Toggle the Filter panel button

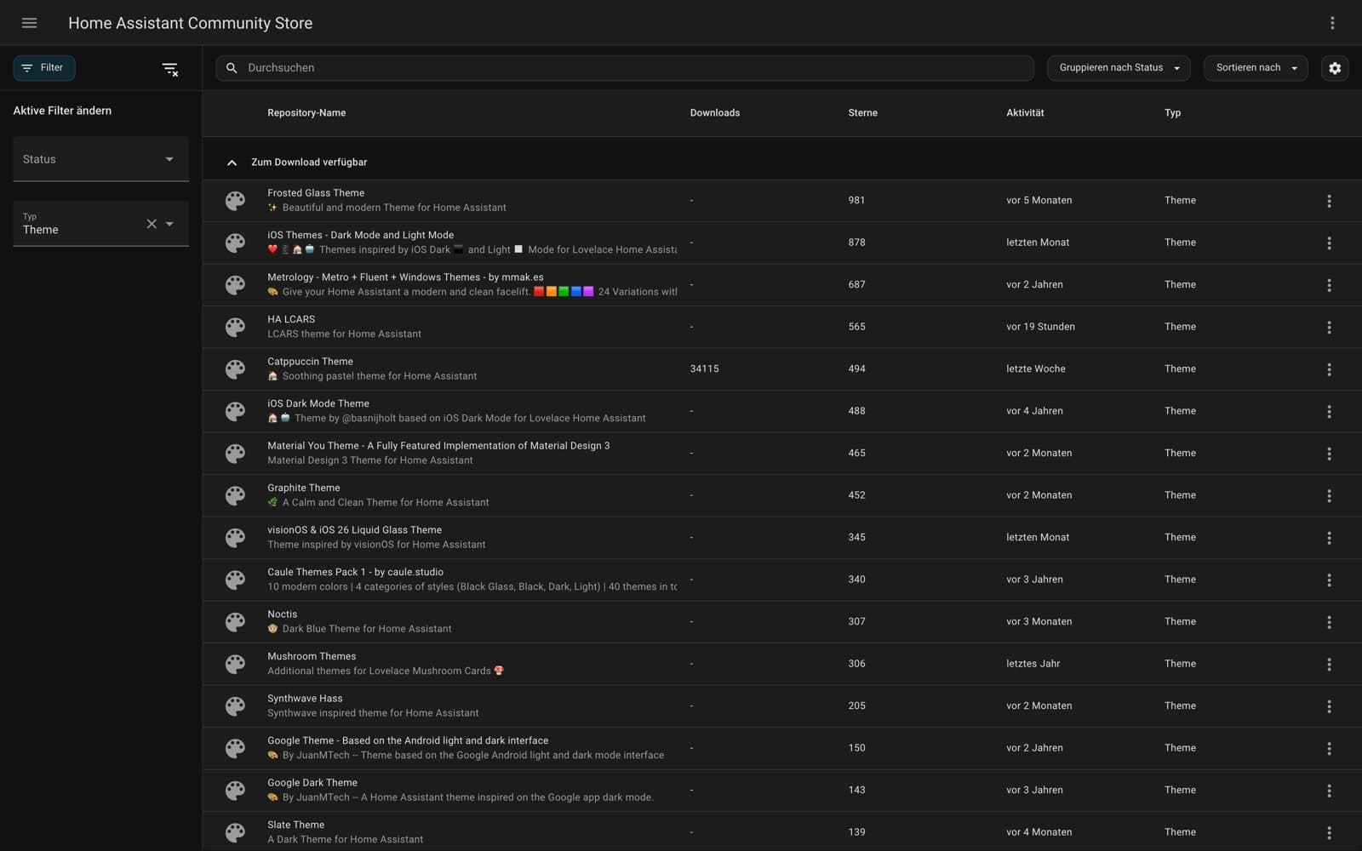coord(44,68)
